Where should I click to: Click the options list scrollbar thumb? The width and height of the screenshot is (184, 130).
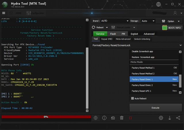point(180,81)
